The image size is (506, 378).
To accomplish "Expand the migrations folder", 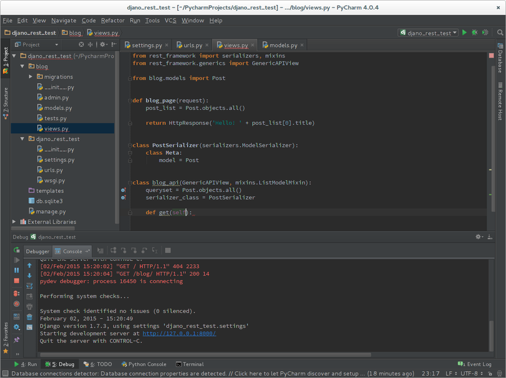I will coord(30,77).
